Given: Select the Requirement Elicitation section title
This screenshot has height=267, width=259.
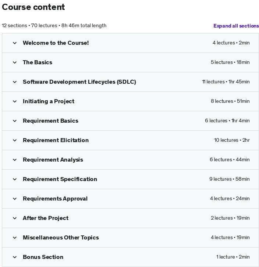Looking at the screenshot, I should tap(55, 140).
